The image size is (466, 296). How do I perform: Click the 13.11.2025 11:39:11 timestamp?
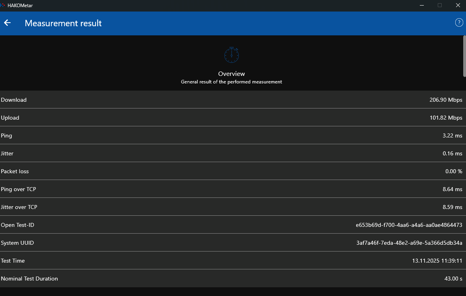click(x=437, y=261)
